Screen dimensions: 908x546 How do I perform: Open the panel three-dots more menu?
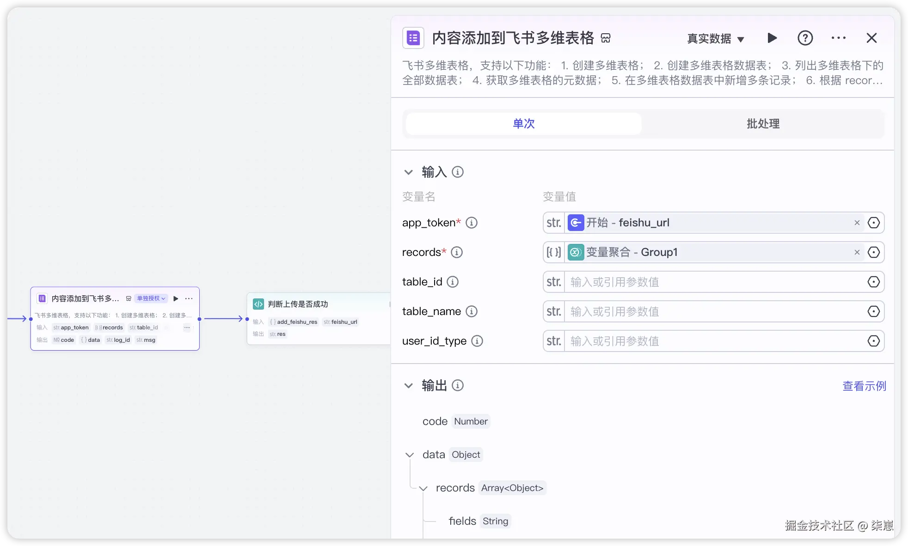click(x=838, y=38)
